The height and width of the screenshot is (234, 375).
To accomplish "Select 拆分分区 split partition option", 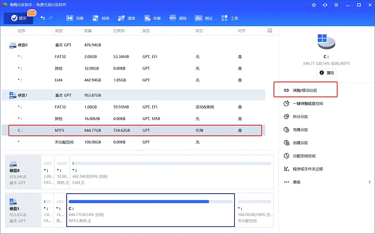I will [300, 116].
